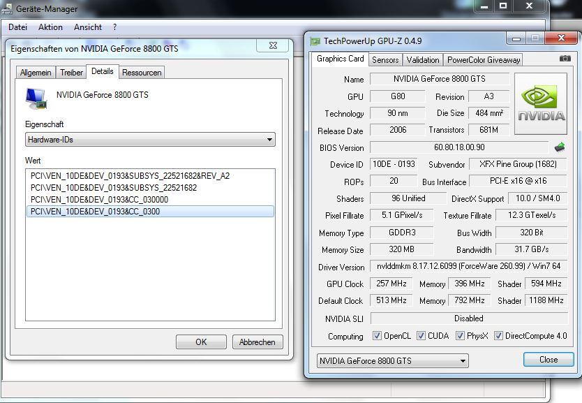582x403 pixels.
Task: Click the Abbrechen button
Action: point(258,342)
